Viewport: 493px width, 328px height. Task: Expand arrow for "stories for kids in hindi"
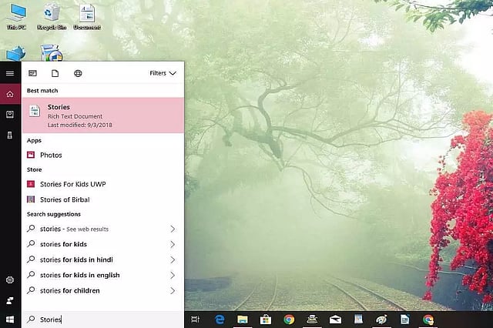click(173, 259)
